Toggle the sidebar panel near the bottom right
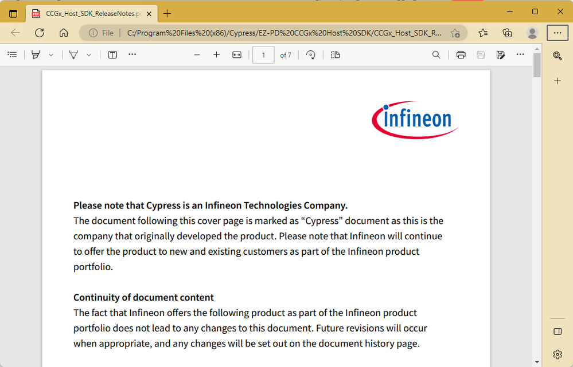 coord(558,331)
